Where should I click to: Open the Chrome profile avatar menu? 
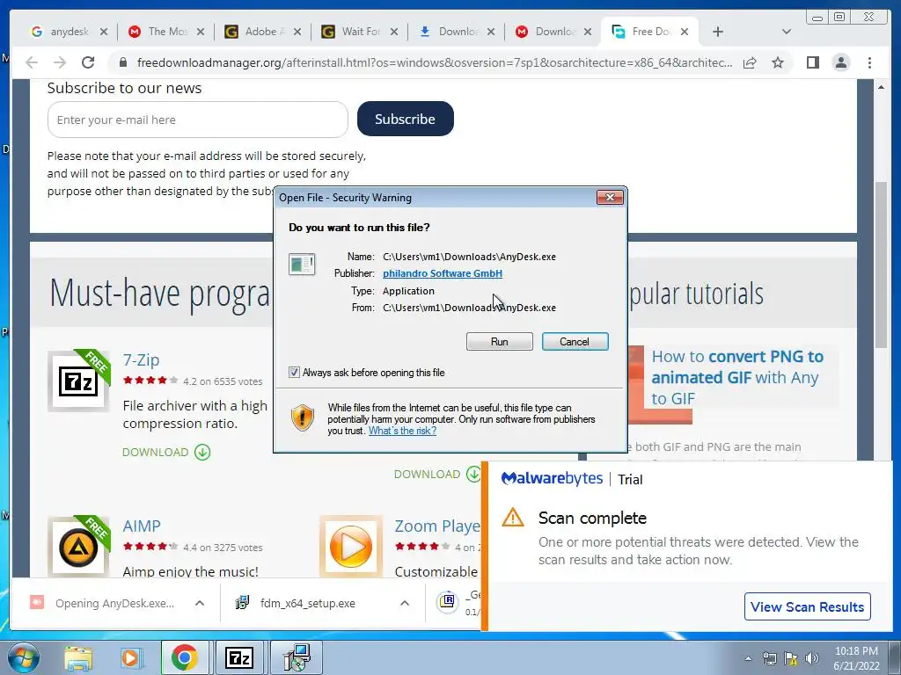click(841, 62)
